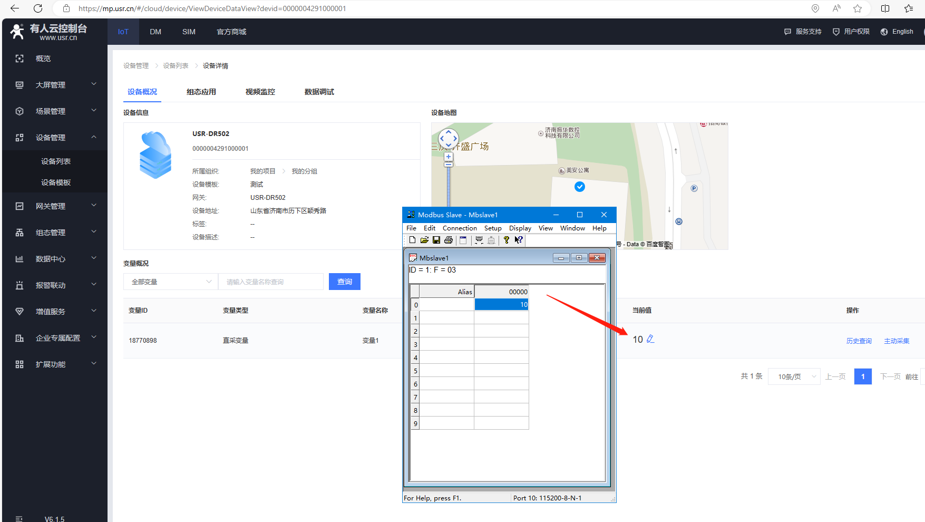Click the Print icon in Modbus Slave toolbar

coord(449,240)
